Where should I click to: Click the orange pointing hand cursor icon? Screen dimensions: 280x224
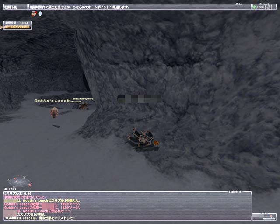point(2,27)
